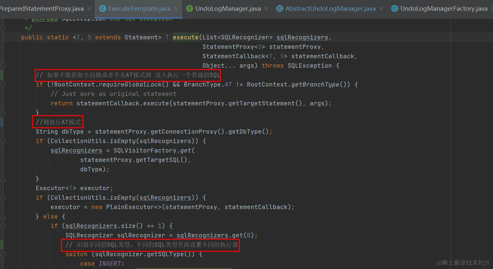The height and width of the screenshot is (269, 493).
Task: Click the getTargetStatement() method call
Action: (x=265, y=103)
